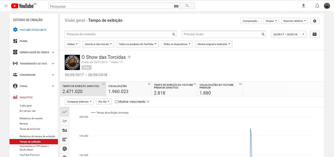
Task: Open the date range 26/09/17 dropdown
Action: pyautogui.click(x=289, y=34)
